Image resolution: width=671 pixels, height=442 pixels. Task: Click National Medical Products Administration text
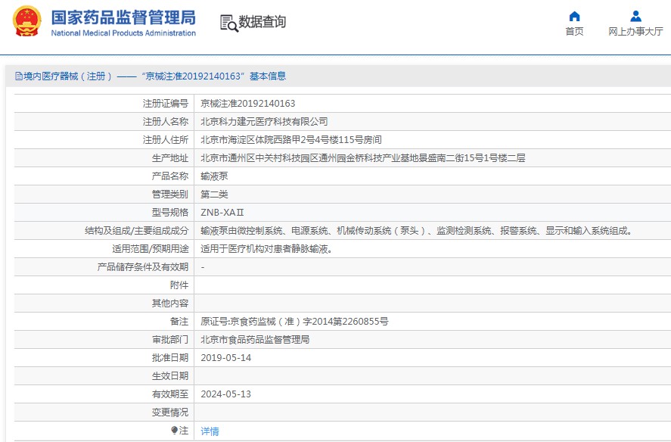coord(123,33)
